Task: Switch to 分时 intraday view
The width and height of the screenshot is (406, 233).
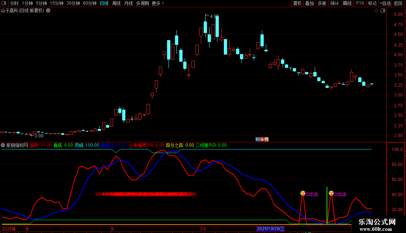Action: 14,3
